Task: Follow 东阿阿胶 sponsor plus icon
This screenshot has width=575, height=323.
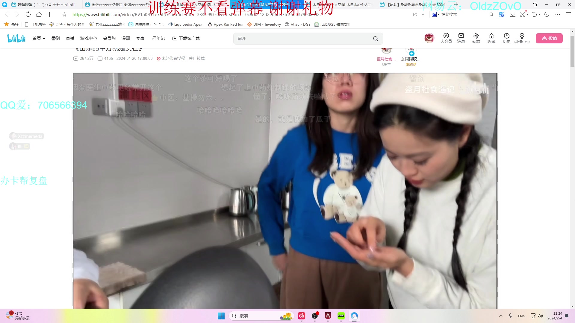Action: click(412, 54)
